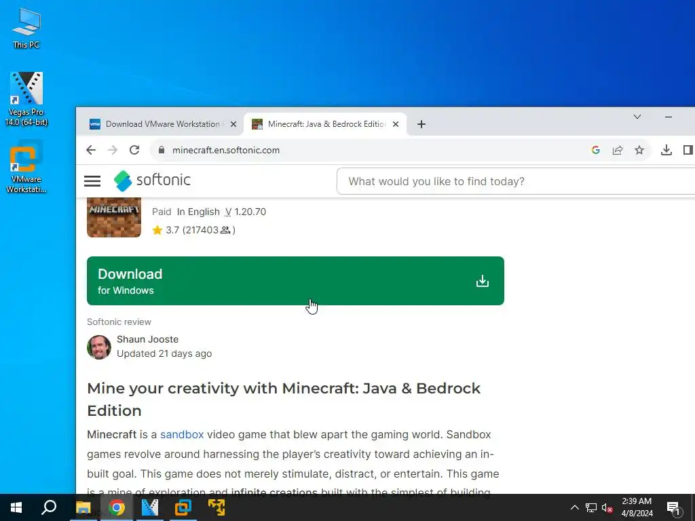This screenshot has width=695, height=521.
Task: Select the Minecraft: Java & Bedrock tab
Action: (x=326, y=124)
